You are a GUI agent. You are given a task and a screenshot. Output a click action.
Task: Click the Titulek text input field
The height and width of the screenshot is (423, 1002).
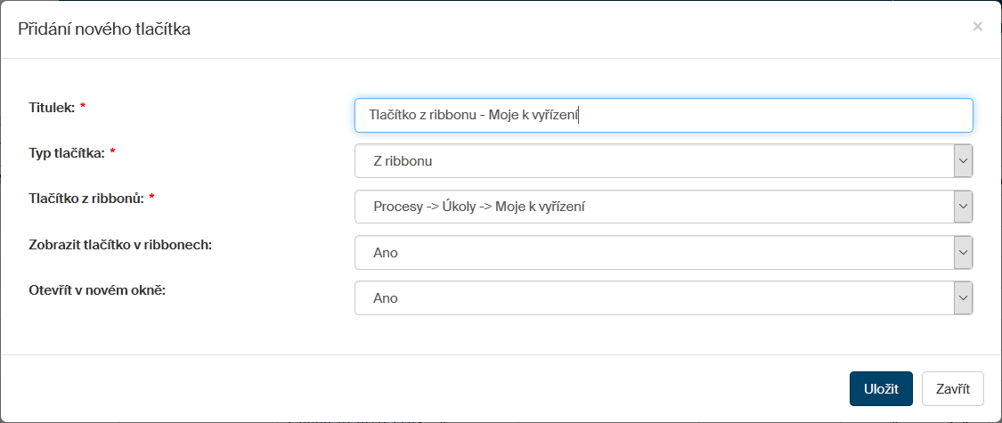(x=663, y=115)
